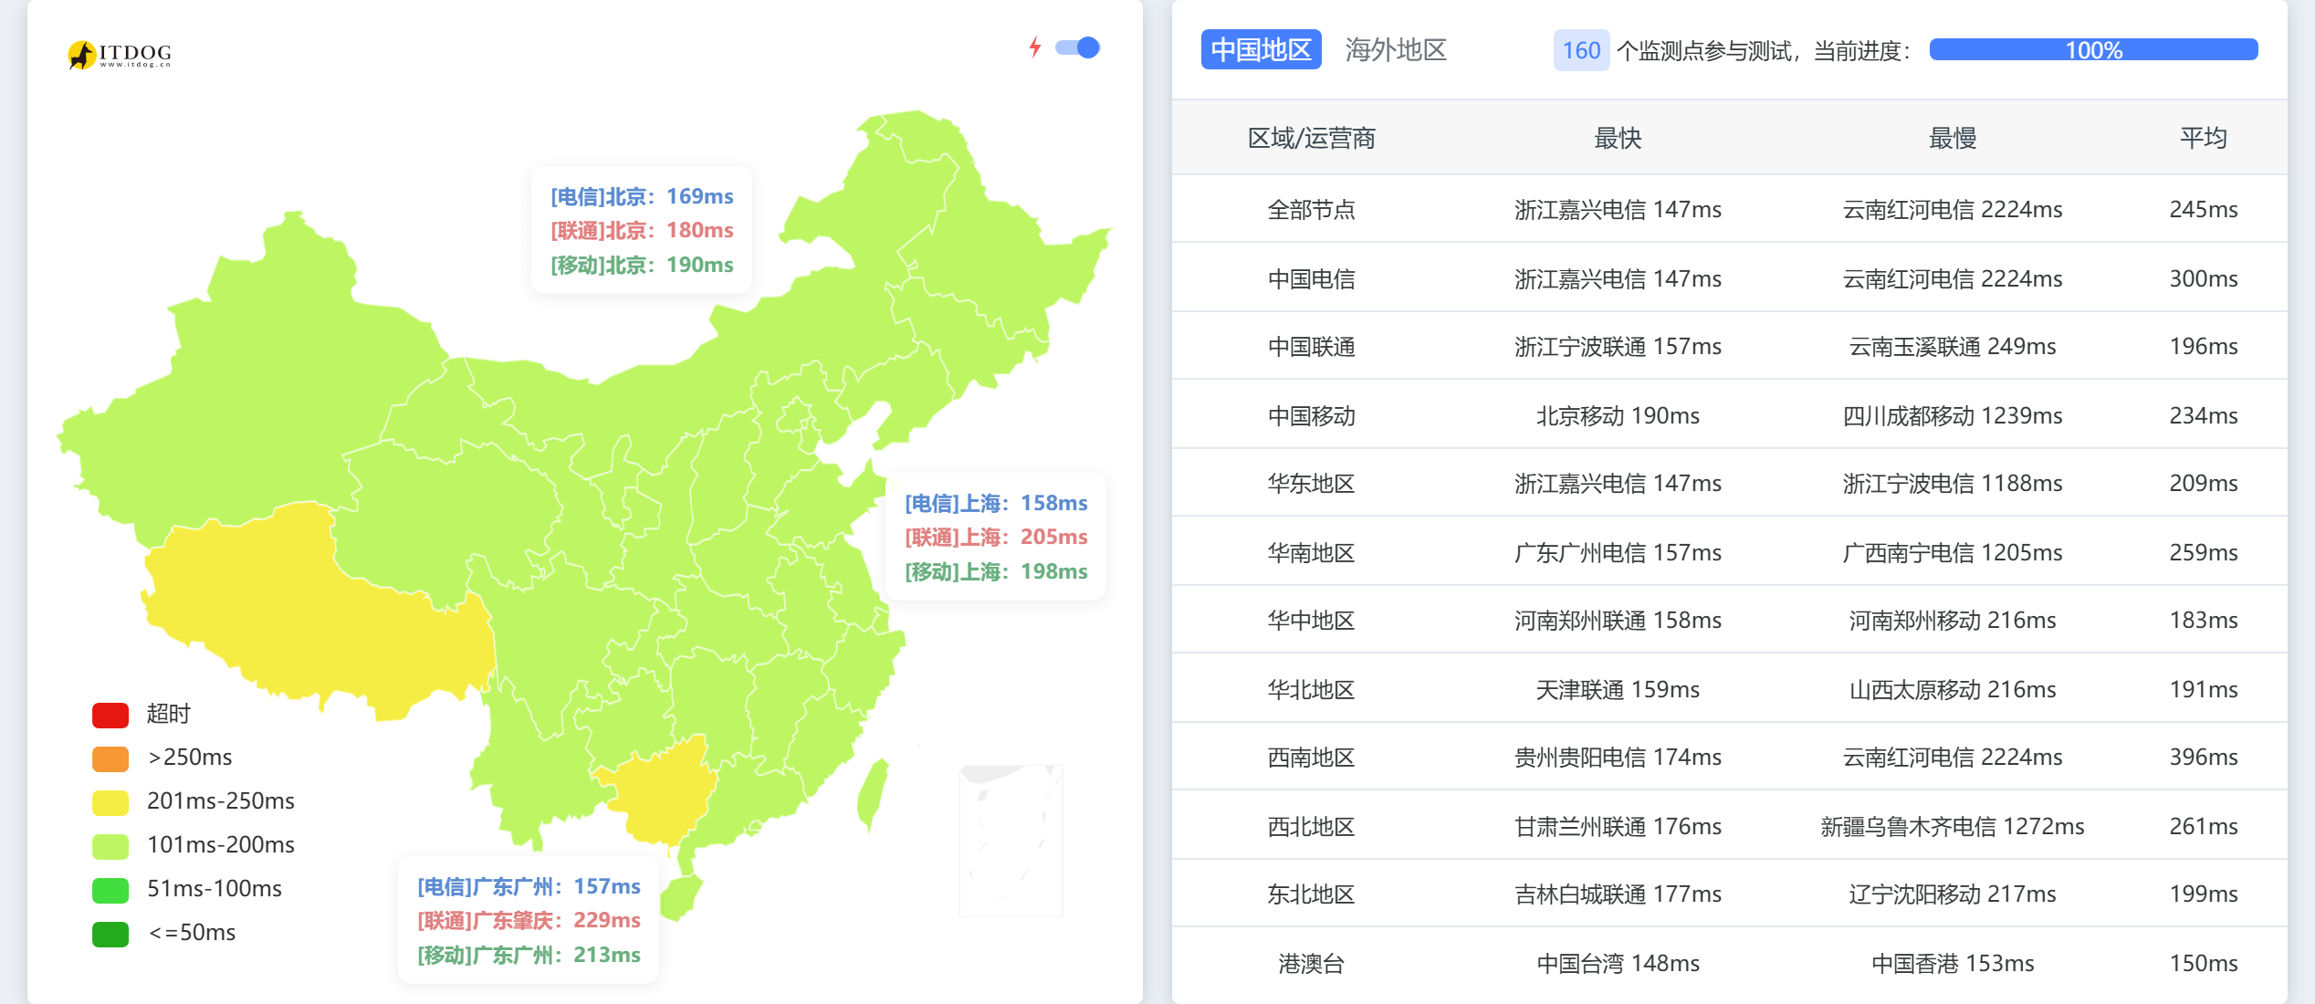Click the 最快 column header
This screenshot has height=1004, width=2315.
(x=1618, y=138)
